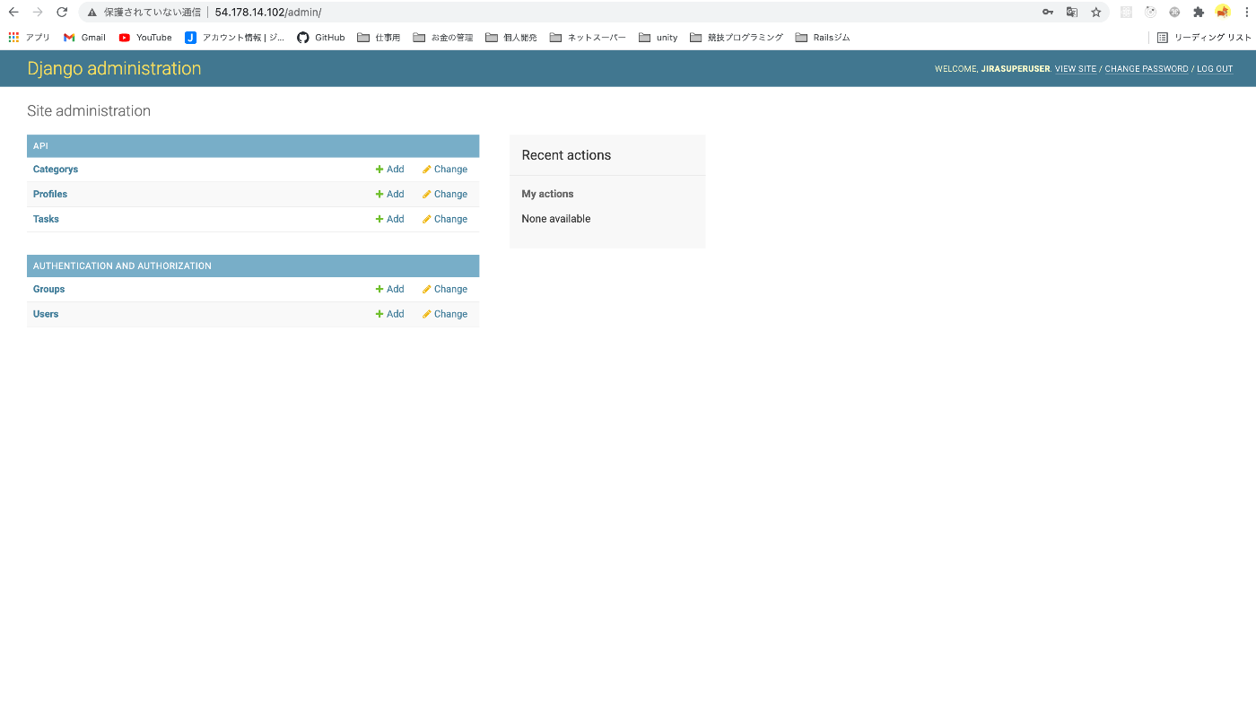Viewport: 1256px width, 706px height.
Task: Open the Tasks model link
Action: 46,219
